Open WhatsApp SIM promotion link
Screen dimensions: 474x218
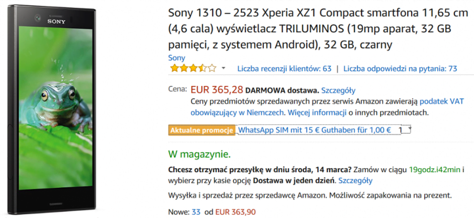coord(315,130)
